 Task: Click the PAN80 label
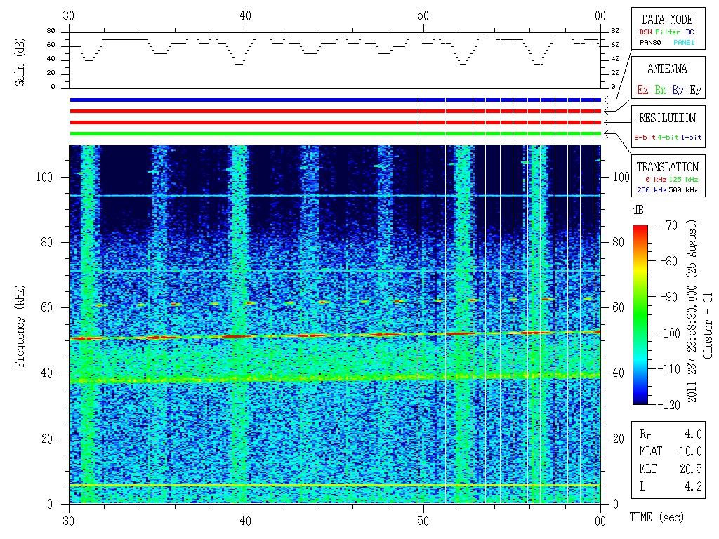[650, 43]
